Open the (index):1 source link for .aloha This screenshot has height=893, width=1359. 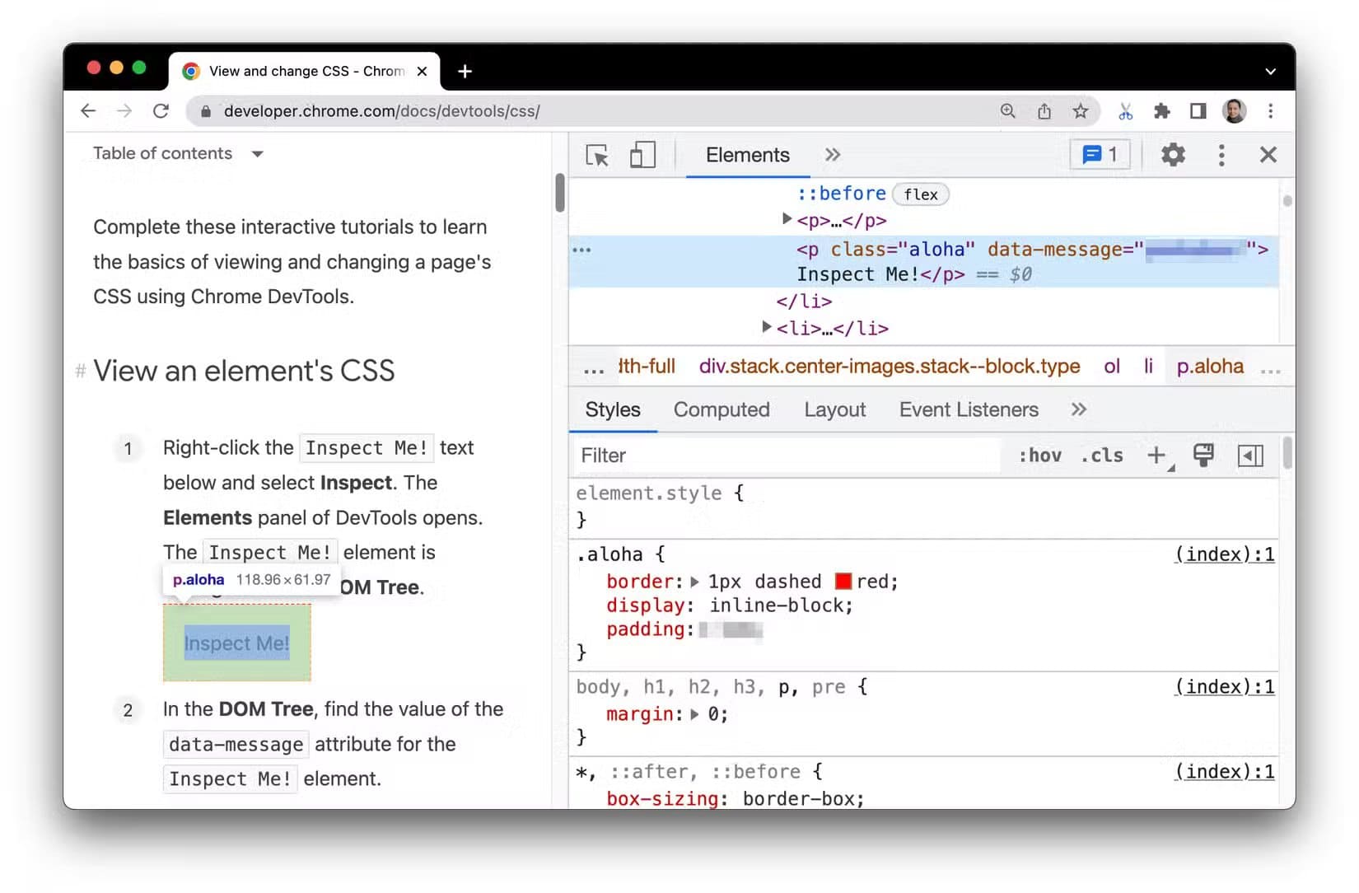[1225, 554]
